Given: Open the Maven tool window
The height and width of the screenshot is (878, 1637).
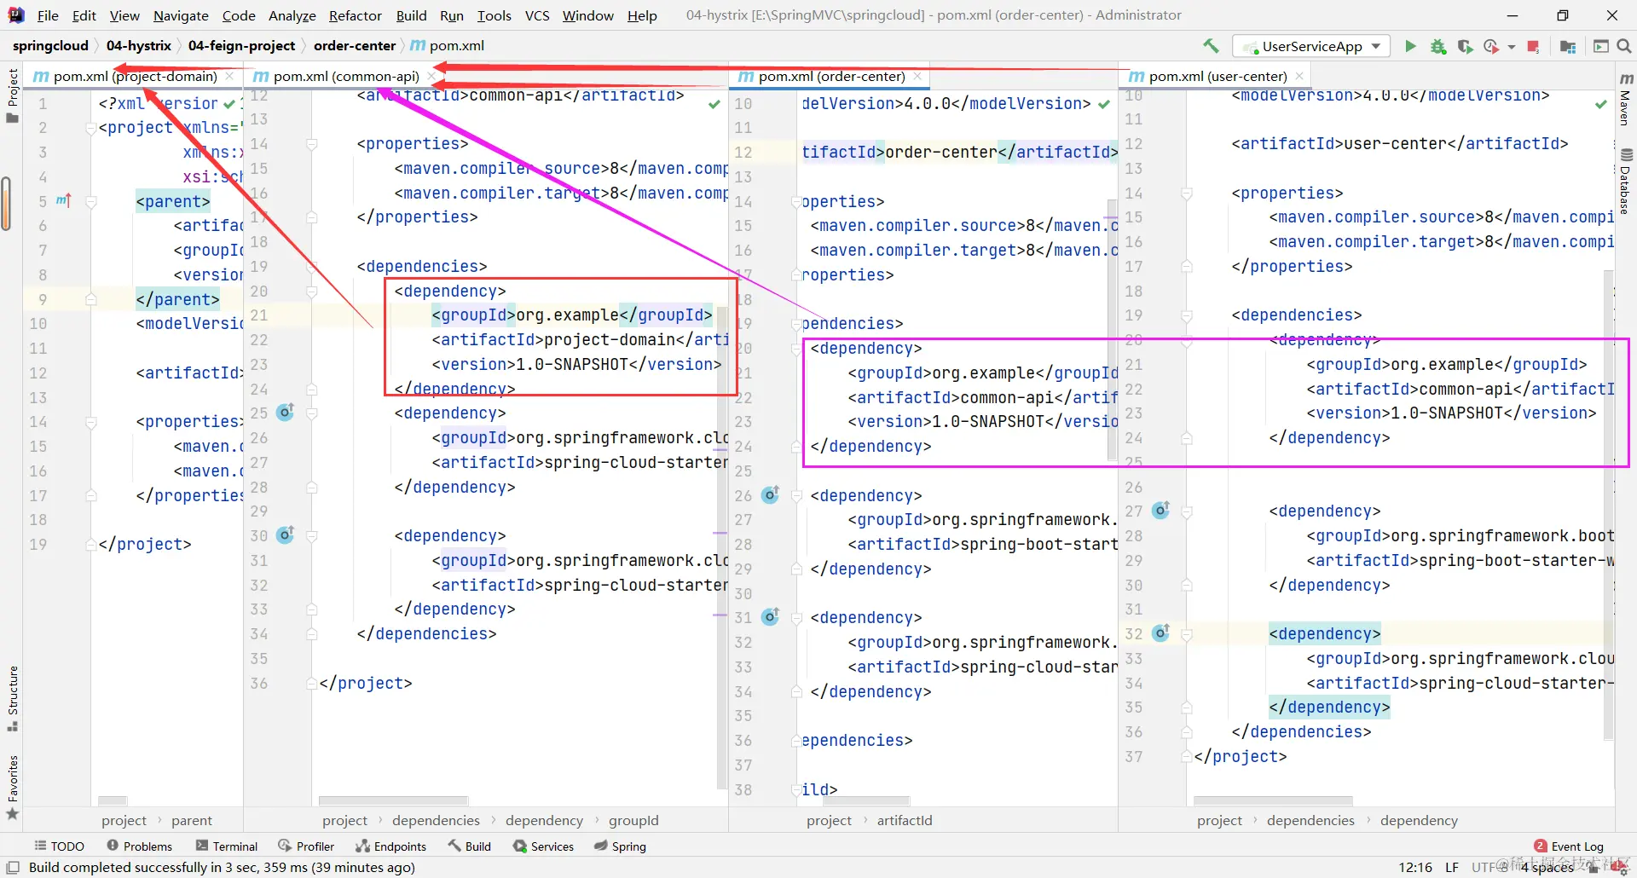Looking at the screenshot, I should point(1626,99).
